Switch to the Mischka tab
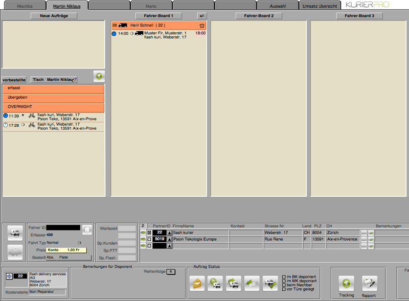This screenshot has width=409, height=301. (x=25, y=6)
